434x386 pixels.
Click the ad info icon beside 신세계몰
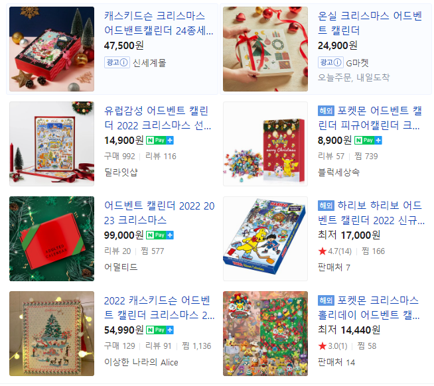point(123,62)
